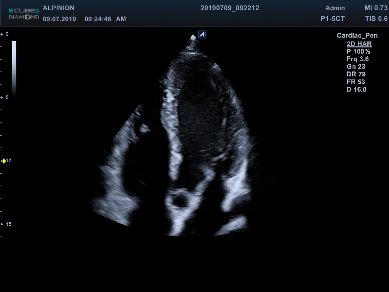Screen dimensions: 389x292
Task: Click the FR 53 frame rate readout
Action: (x=356, y=82)
